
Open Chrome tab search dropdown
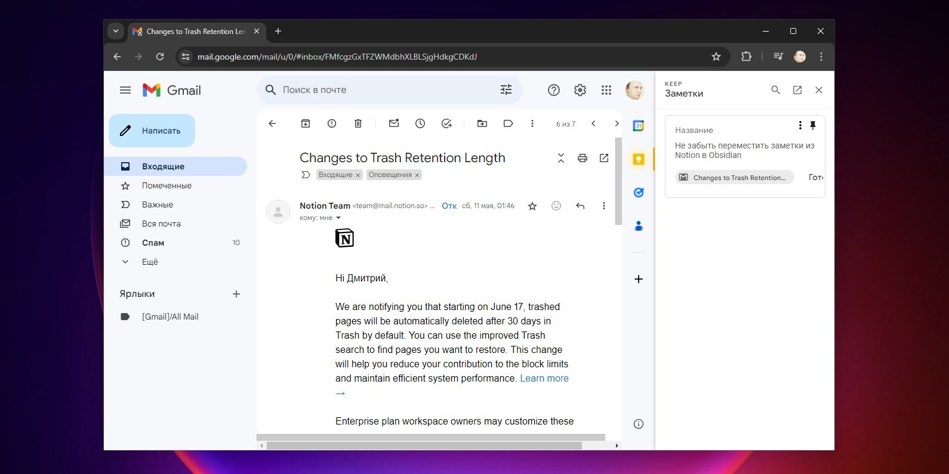(116, 31)
